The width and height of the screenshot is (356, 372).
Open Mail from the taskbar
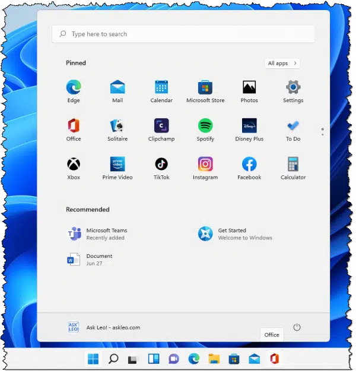tap(254, 359)
